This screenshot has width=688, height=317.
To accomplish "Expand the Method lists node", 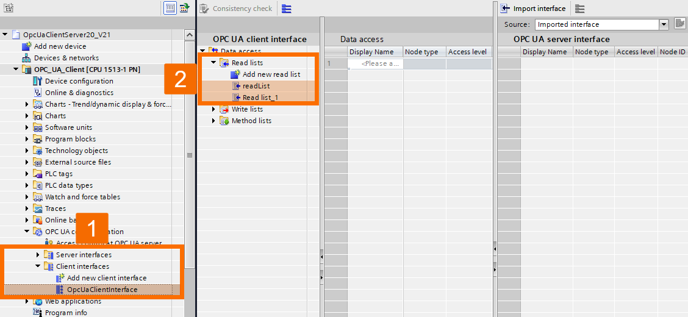I will click(213, 121).
